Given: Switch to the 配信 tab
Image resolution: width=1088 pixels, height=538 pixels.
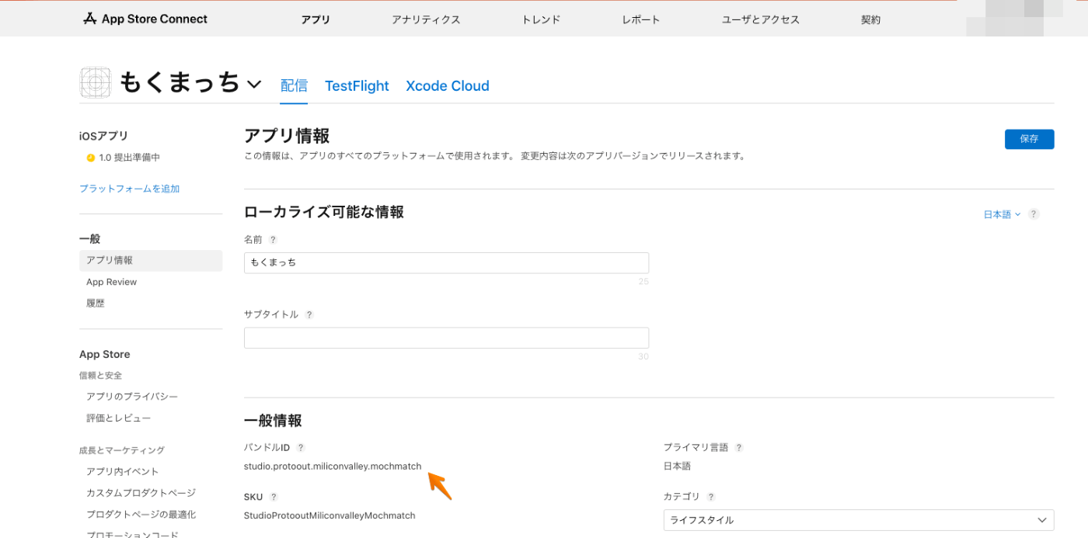Looking at the screenshot, I should click(294, 86).
